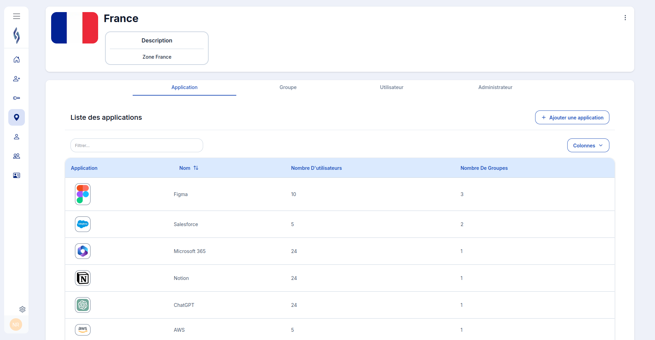Switch to the Utilisateur tab
Screen dimensions: 655x340
[x=391, y=87]
